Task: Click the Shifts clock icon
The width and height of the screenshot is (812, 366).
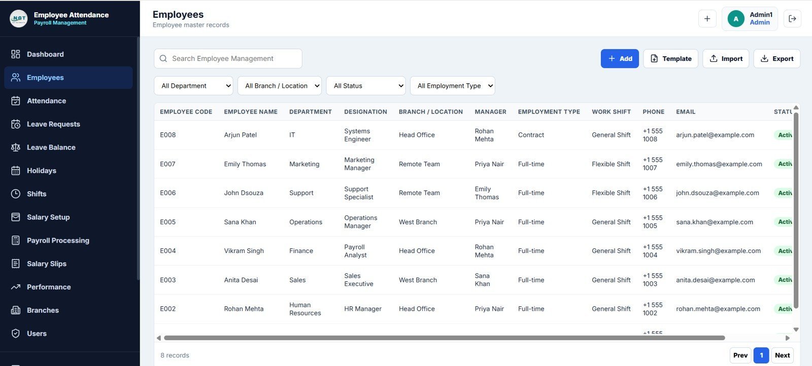Action: [x=16, y=194]
